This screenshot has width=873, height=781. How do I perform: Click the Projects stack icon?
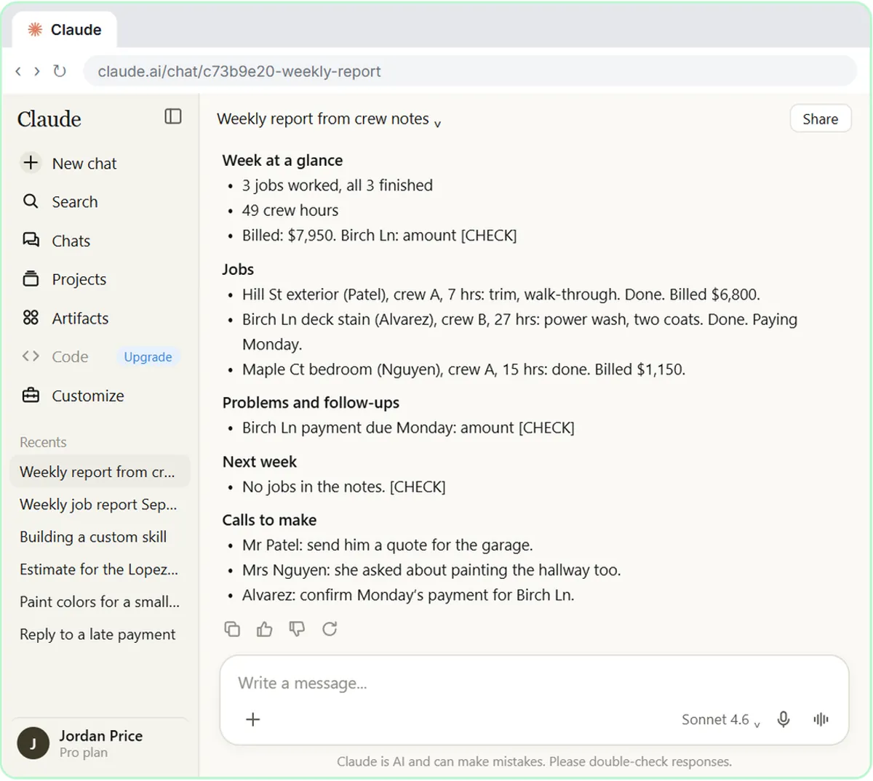coord(31,279)
